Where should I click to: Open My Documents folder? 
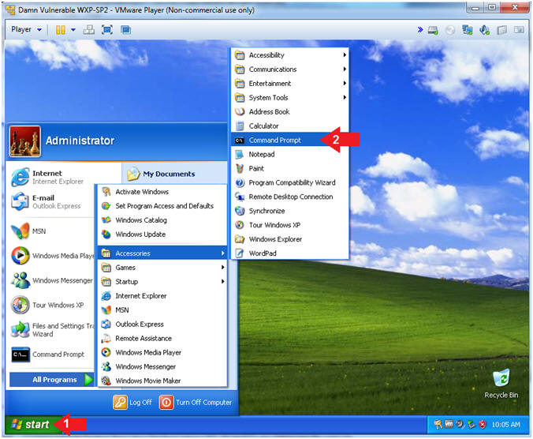pos(161,174)
